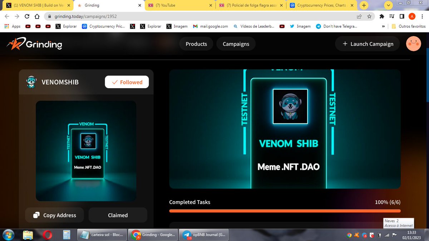
Task: Open the media control icon in toolbar
Action: [392, 16]
